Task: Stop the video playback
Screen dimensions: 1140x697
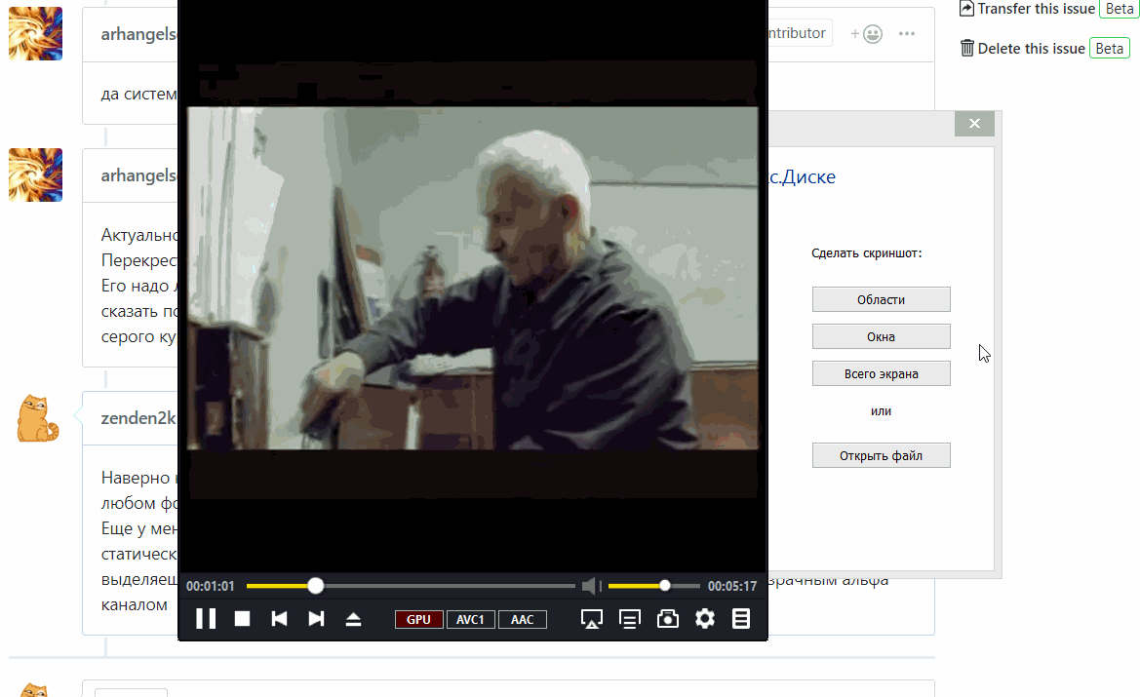Action: tap(242, 618)
